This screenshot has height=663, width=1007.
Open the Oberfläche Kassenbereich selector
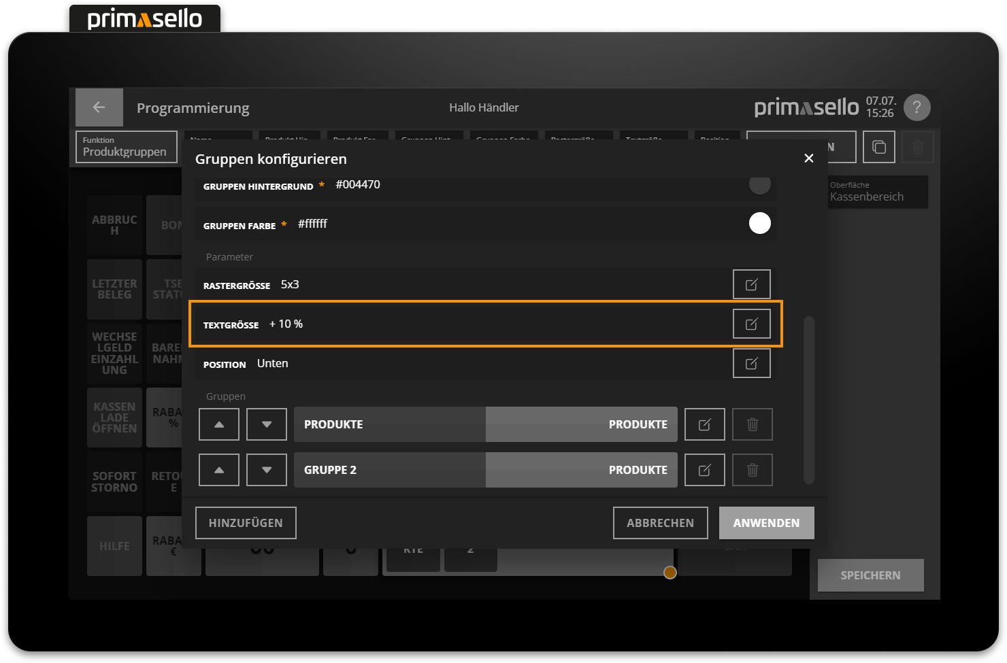[x=878, y=192]
